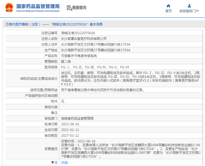This screenshot has height=166, width=205.
Task: Click the 备注 row label
Action: (54, 113)
